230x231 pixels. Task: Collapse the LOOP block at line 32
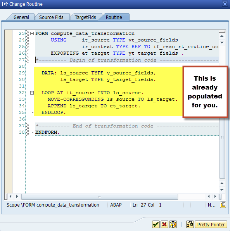[32, 93]
